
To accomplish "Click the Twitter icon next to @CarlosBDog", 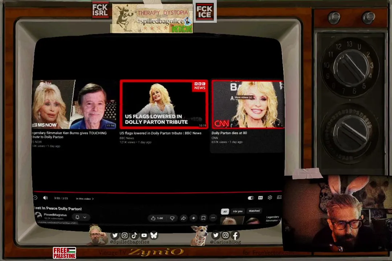I will pos(216,235).
